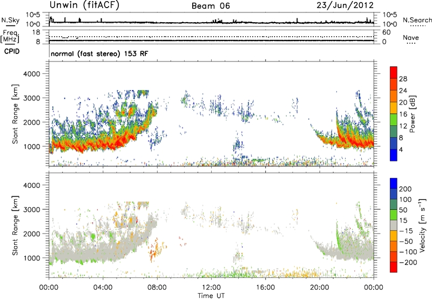
Task: Click the '4000' tick of the power panel
Action: (31, 74)
